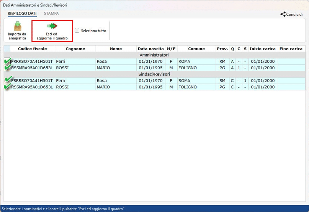
Task: Click the Nome column header
Action: click(116, 49)
